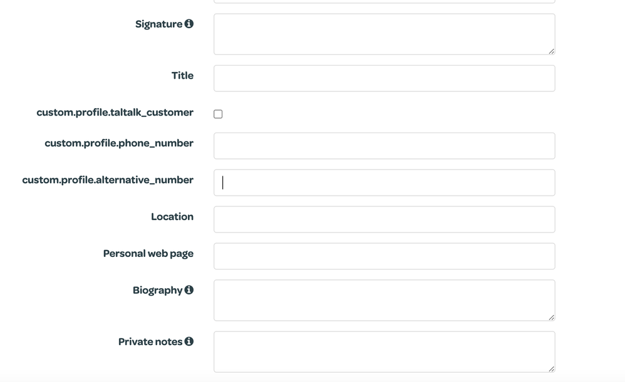
Task: Focus the Signature text area
Action: 383,34
